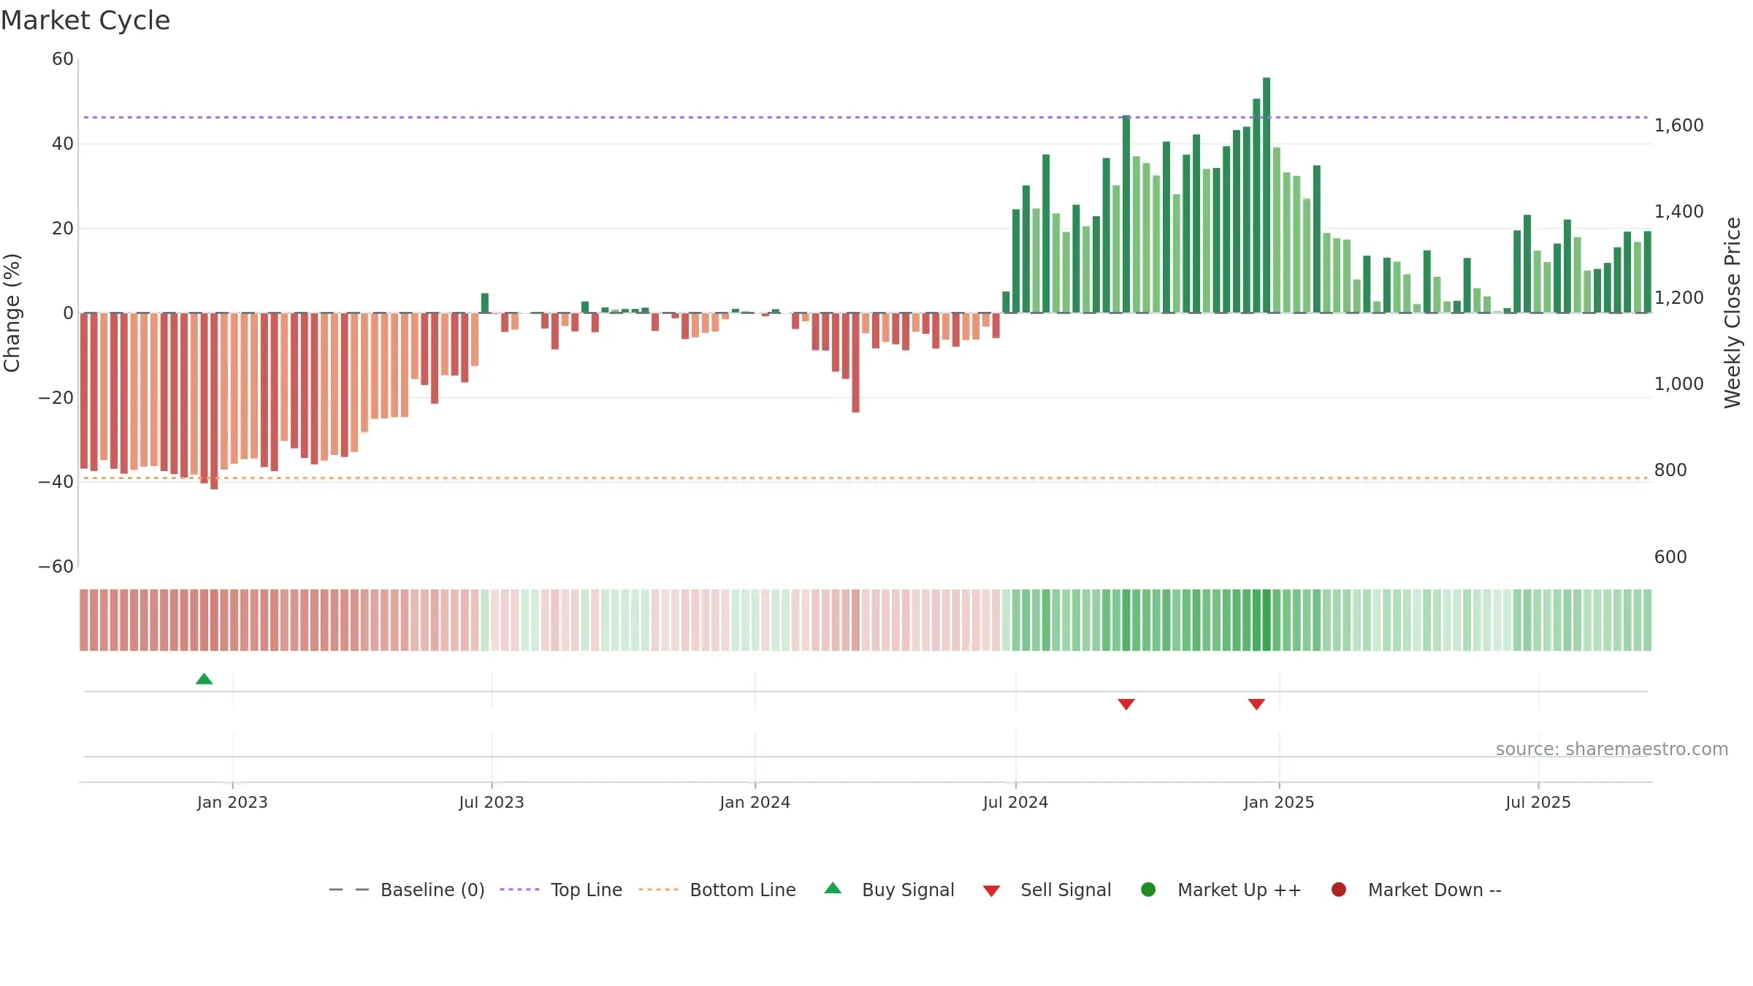Screen dimensions: 1753x986
Task: Click the Jan 2025 x-axis label
Action: click(x=1279, y=802)
